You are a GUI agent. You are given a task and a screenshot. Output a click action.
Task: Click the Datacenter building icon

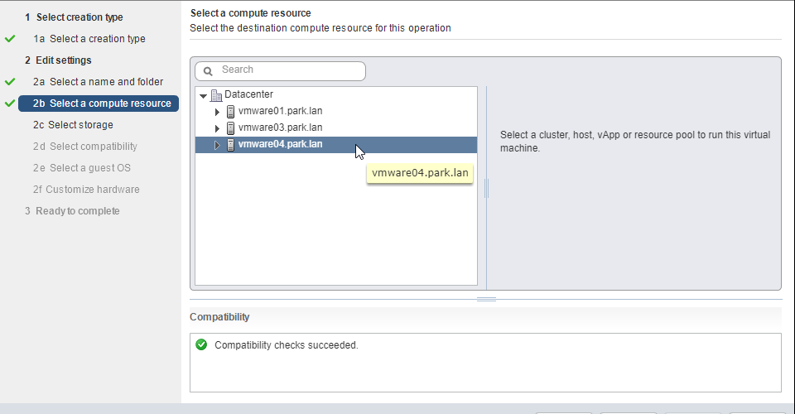(x=216, y=94)
